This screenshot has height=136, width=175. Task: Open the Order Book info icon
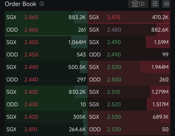coord(42,4)
